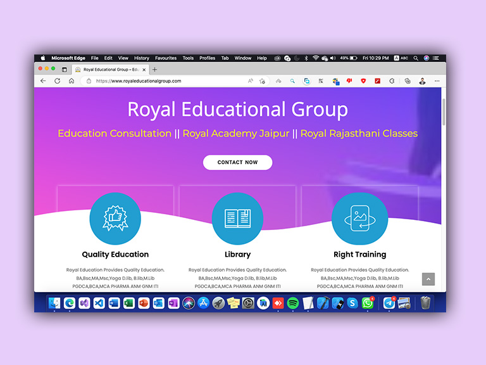Click the page vertical scrollbar thumb
This screenshot has height=365, width=486.
click(x=444, y=112)
